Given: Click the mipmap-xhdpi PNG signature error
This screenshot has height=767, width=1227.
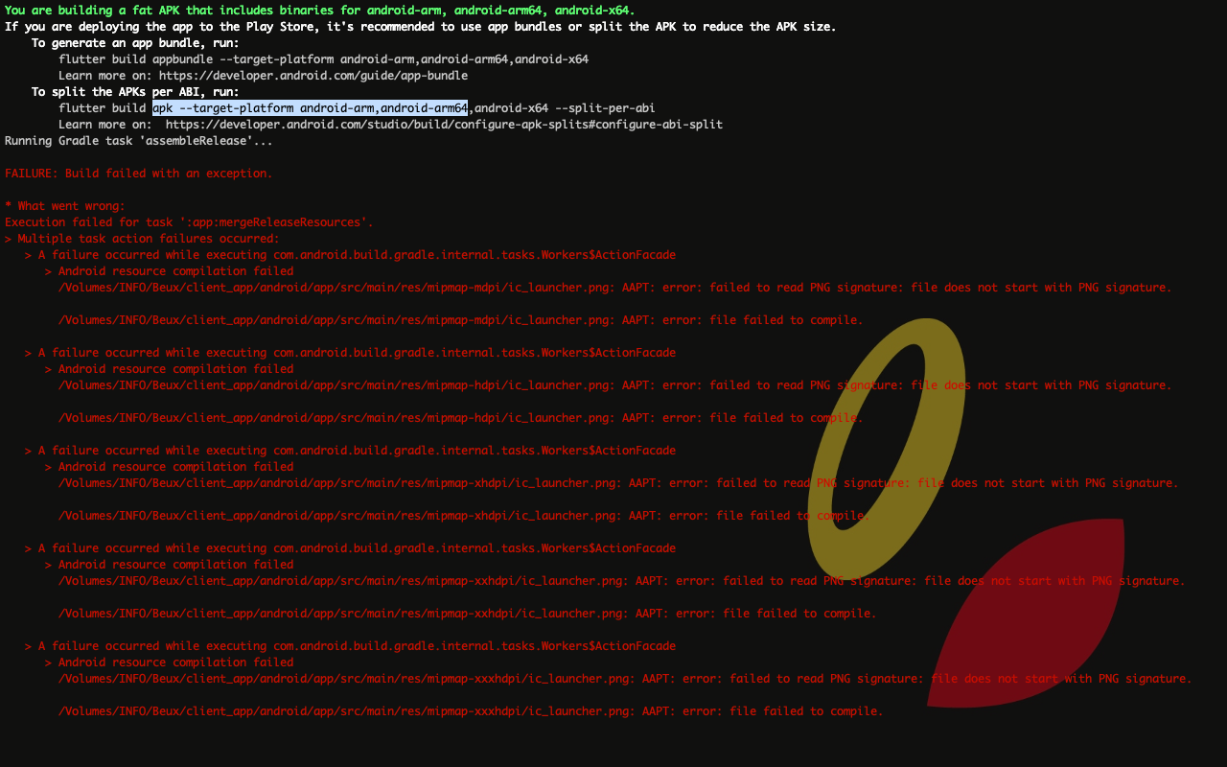Looking at the screenshot, I should pyautogui.click(x=618, y=482).
